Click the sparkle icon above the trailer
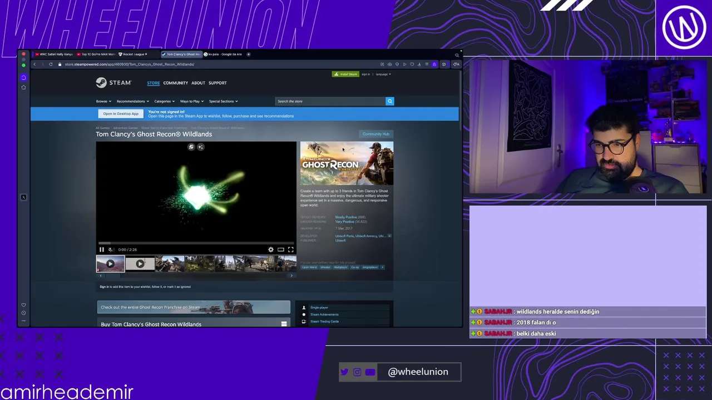 [201, 147]
